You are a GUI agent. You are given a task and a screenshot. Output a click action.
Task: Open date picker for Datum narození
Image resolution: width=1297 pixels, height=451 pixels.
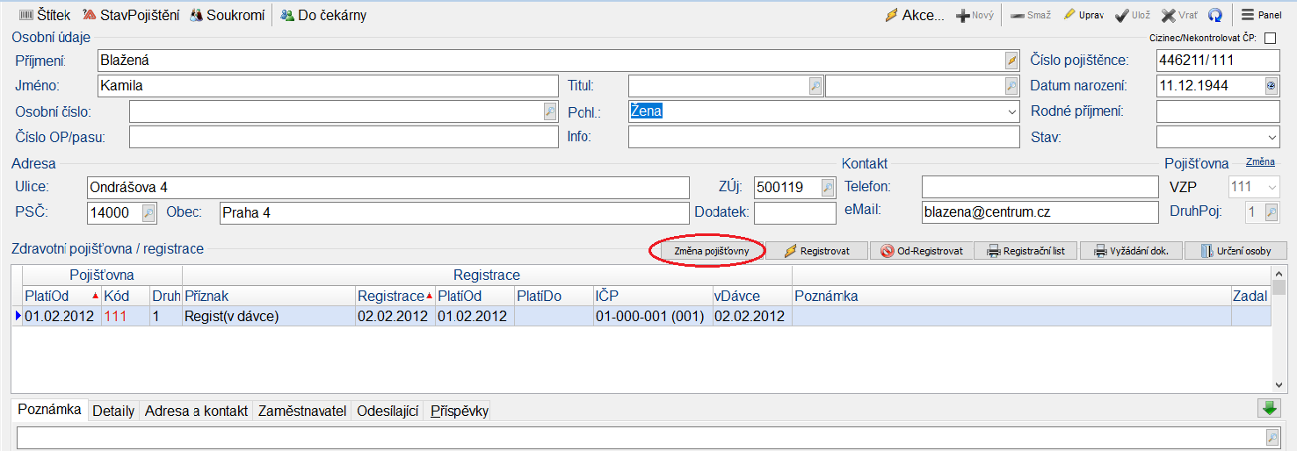(1271, 86)
